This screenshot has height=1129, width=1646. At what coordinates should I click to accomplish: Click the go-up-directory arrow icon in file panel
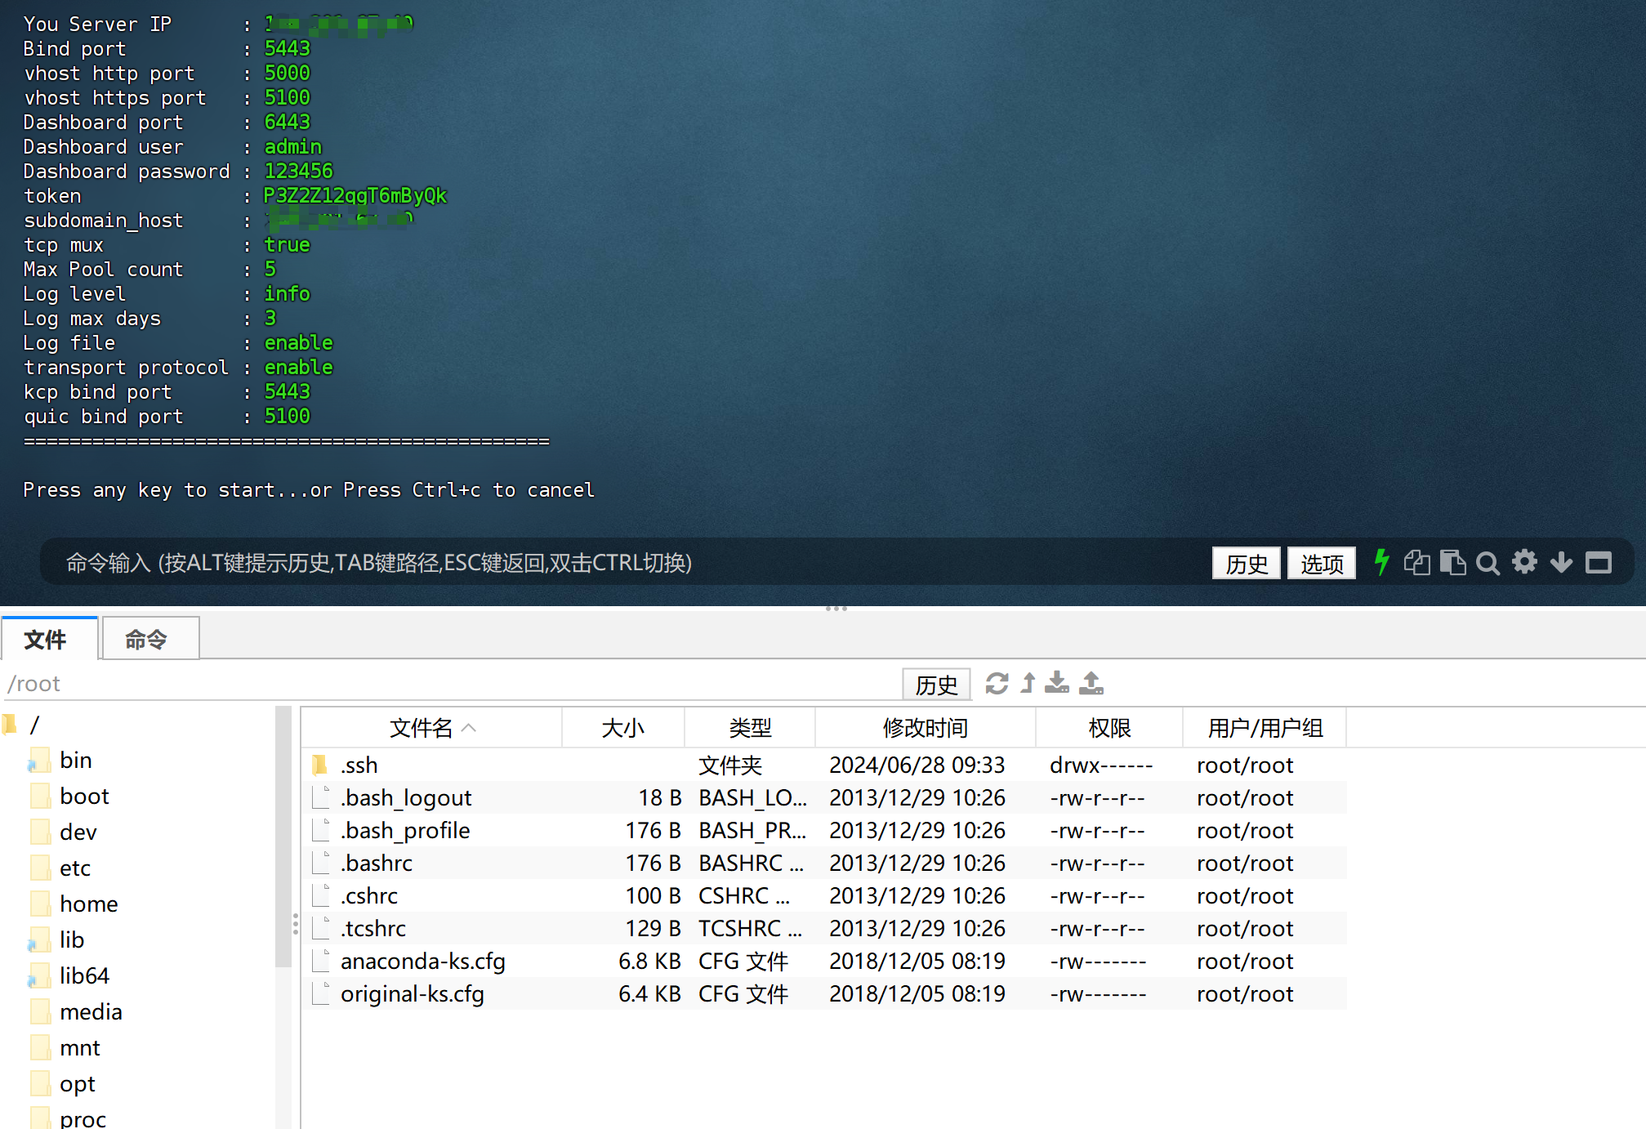click(1028, 684)
